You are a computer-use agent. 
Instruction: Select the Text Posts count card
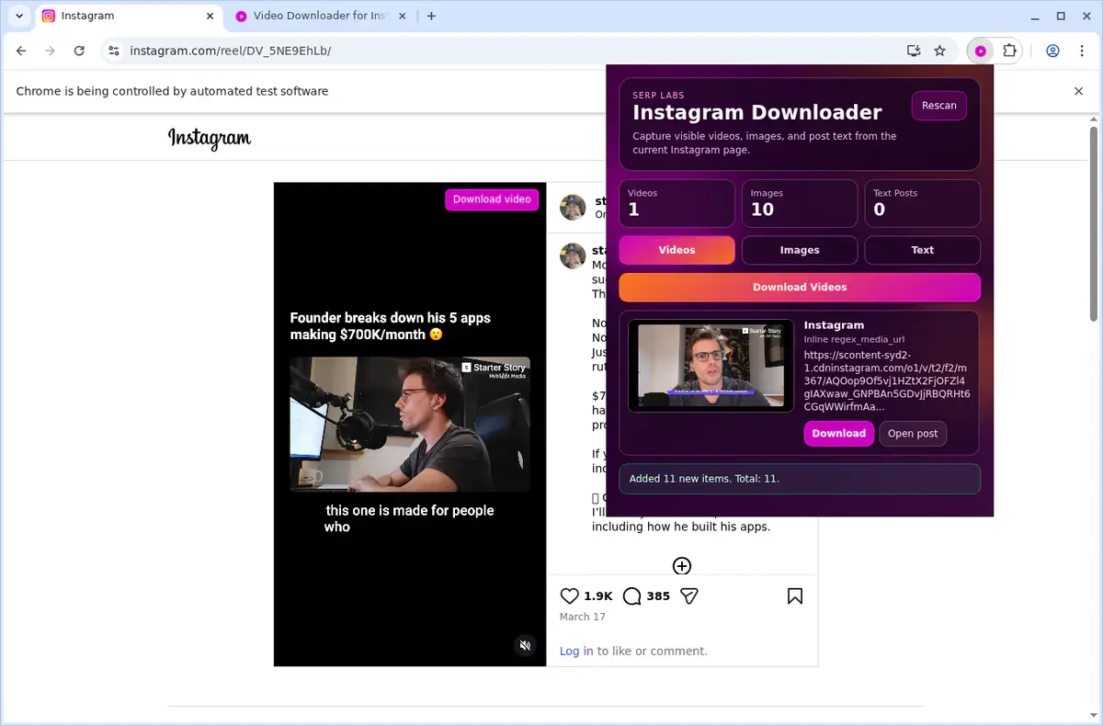coord(923,203)
